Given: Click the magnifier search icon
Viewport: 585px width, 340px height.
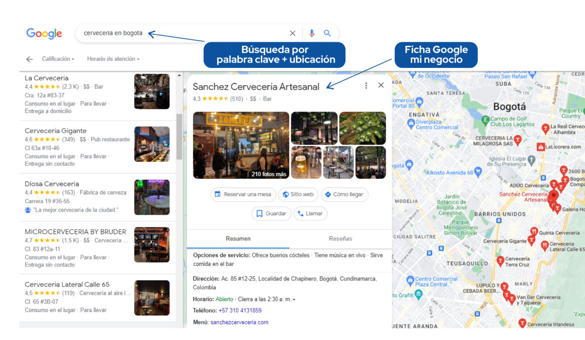Looking at the screenshot, I should point(327,33).
